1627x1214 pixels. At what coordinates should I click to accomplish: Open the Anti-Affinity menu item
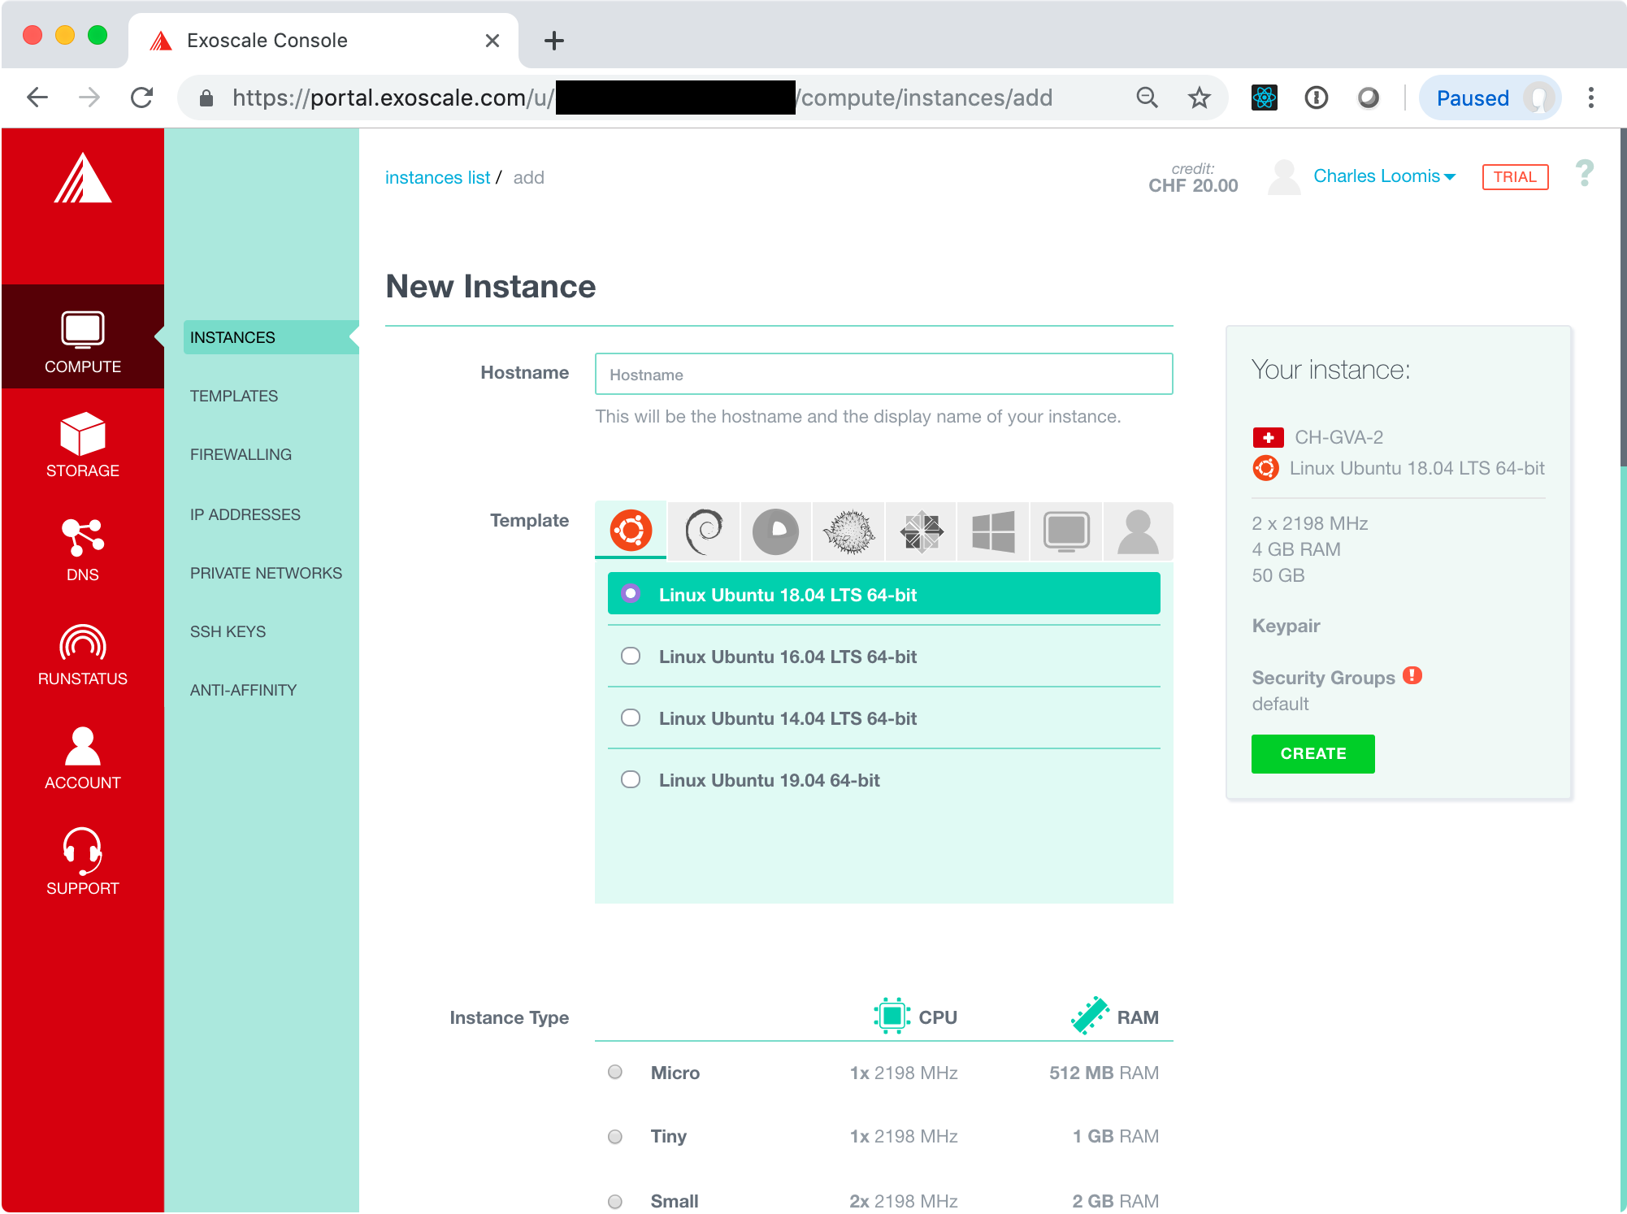pyautogui.click(x=244, y=690)
